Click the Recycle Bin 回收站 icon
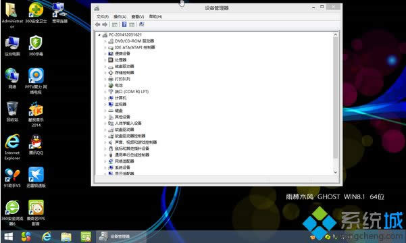 pyautogui.click(x=12, y=111)
